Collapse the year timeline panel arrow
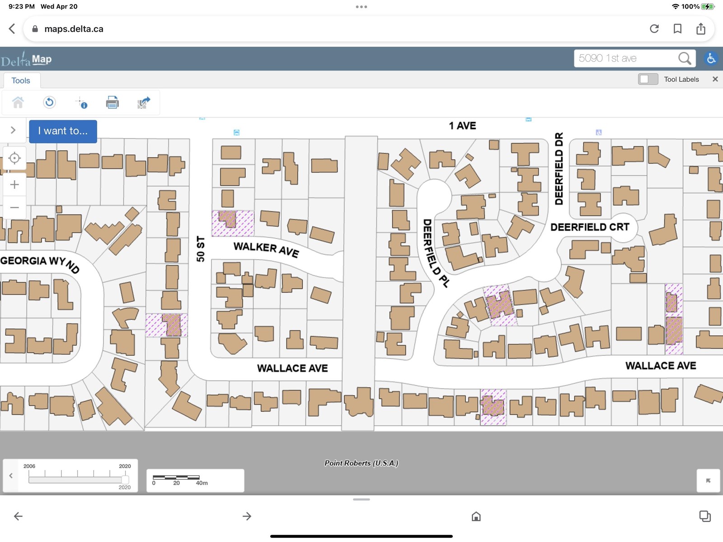 (11, 476)
